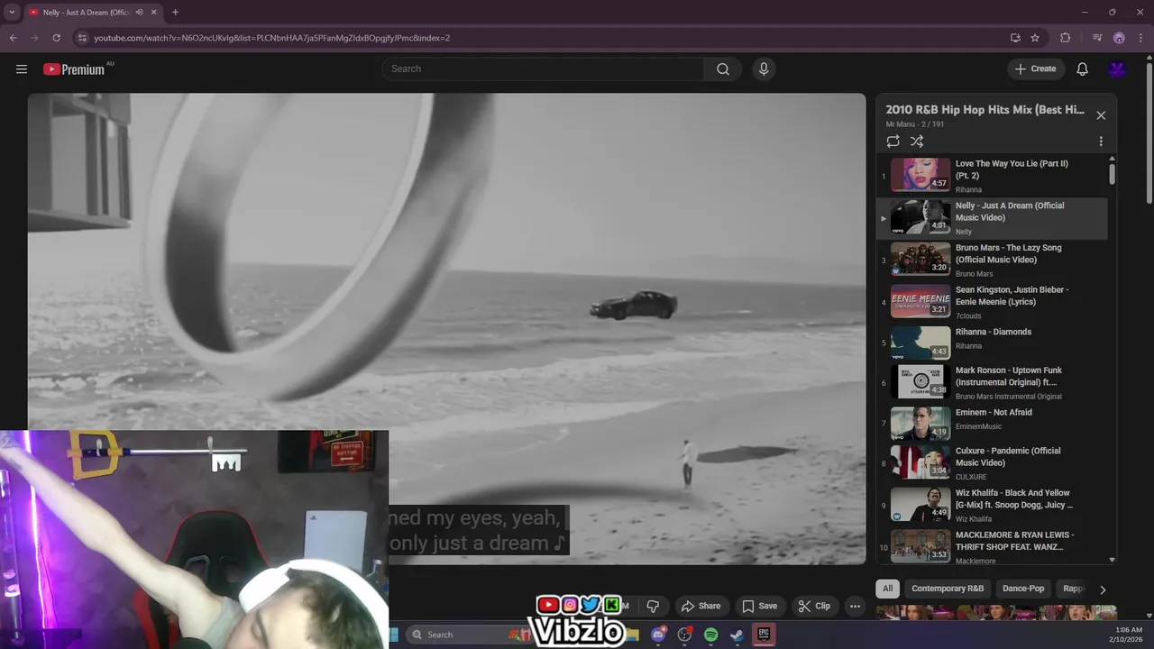Play Sean Kingston Eenie Meenie video
Viewport: 1154px width, 649px height.
pyautogui.click(x=992, y=302)
